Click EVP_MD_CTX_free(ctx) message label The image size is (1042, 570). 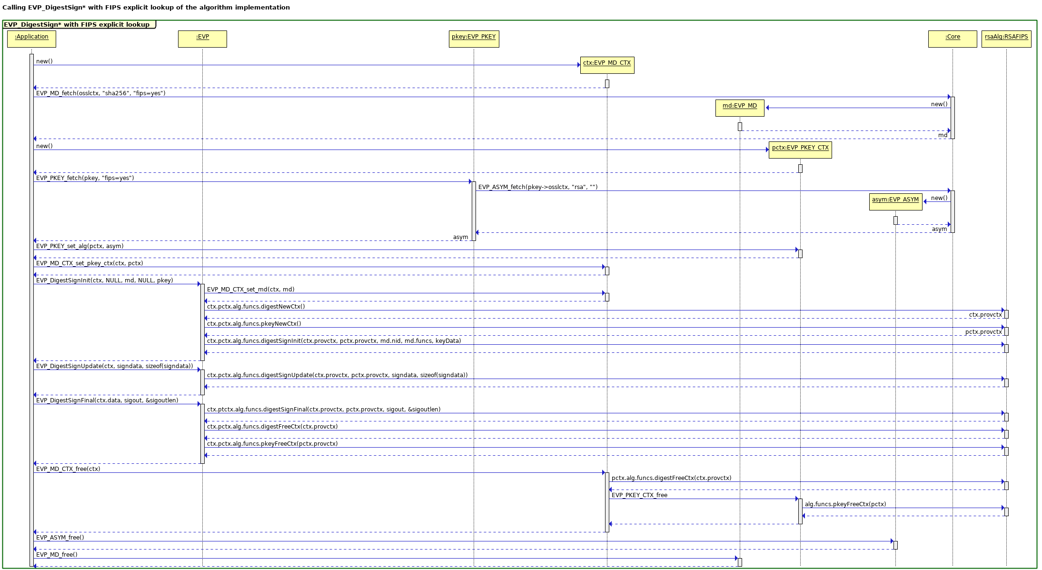pos(68,469)
